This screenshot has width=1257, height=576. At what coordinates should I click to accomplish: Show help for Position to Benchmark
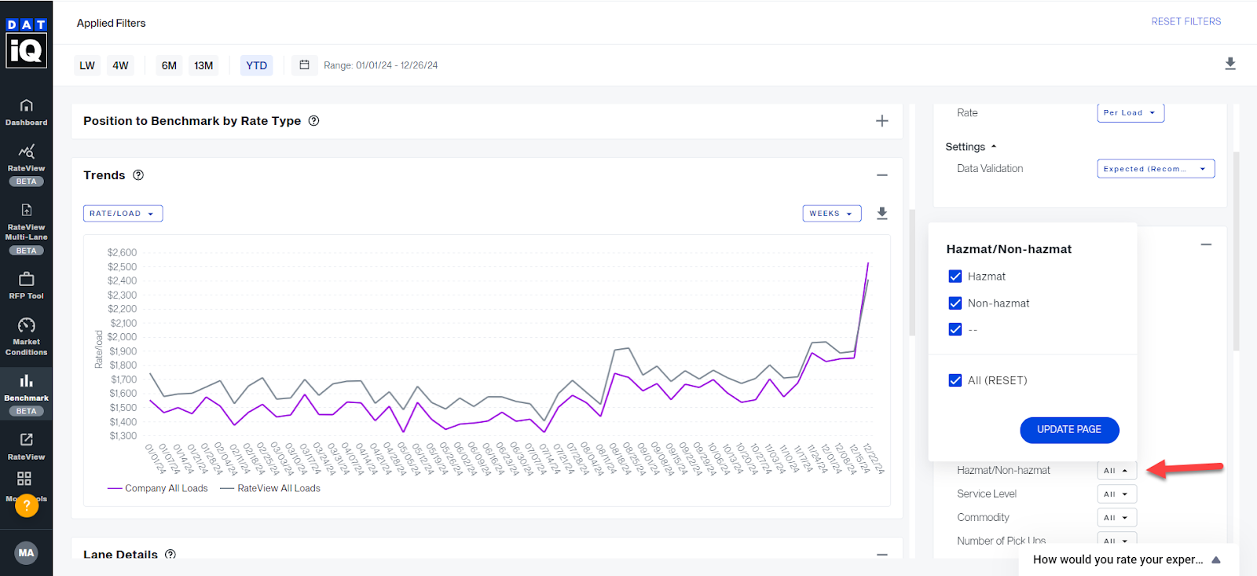313,121
